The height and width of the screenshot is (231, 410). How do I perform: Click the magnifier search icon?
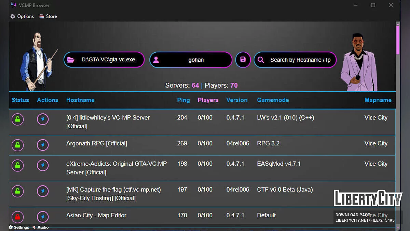[261, 60]
